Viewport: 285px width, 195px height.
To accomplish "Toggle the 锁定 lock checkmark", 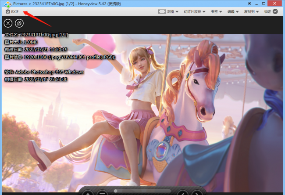I will tap(275, 11).
